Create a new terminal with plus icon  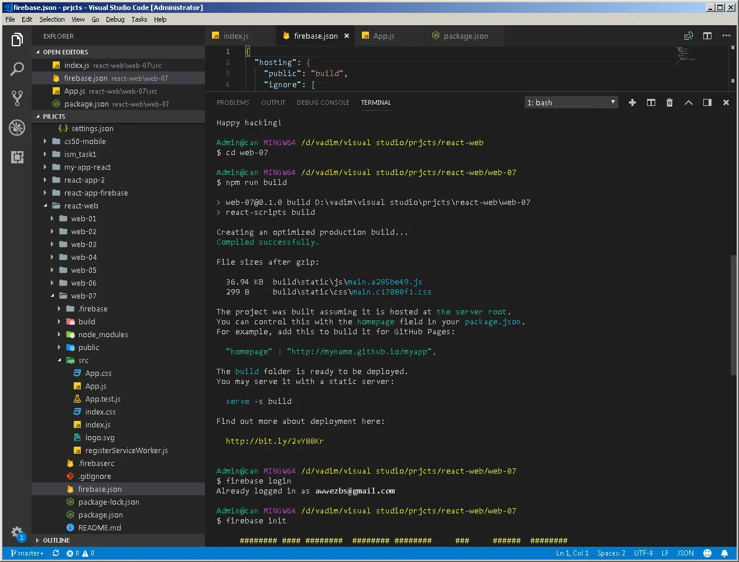[632, 102]
